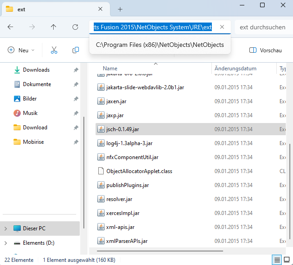Open a new tab with plus
The width and height of the screenshot is (293, 265).
click(120, 9)
